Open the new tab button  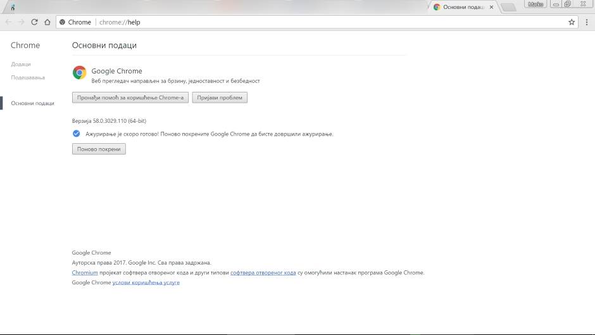(508, 8)
